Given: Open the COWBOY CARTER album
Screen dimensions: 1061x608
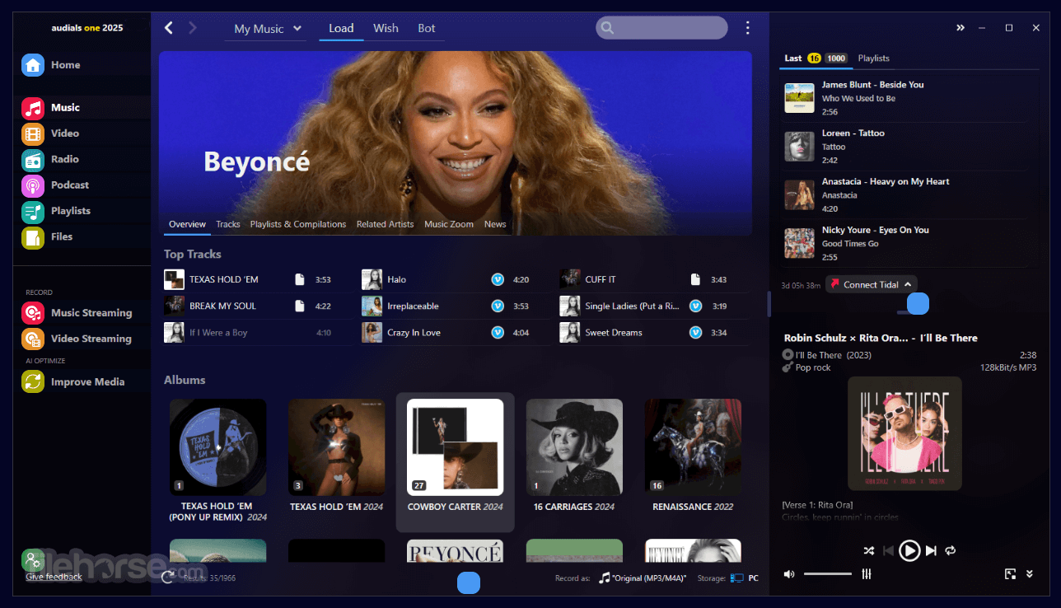Looking at the screenshot, I should (456, 462).
